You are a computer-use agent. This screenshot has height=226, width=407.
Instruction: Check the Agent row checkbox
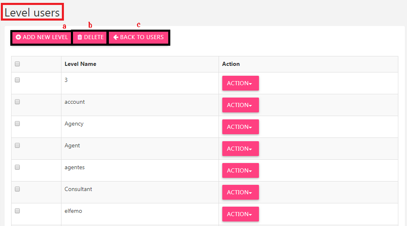[x=17, y=145]
